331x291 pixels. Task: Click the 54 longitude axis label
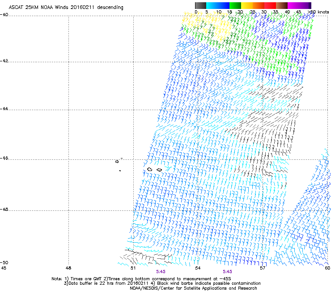pos(198,268)
